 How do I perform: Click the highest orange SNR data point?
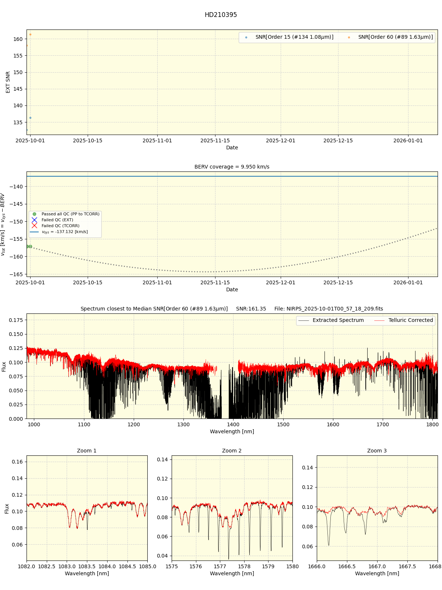click(x=30, y=35)
